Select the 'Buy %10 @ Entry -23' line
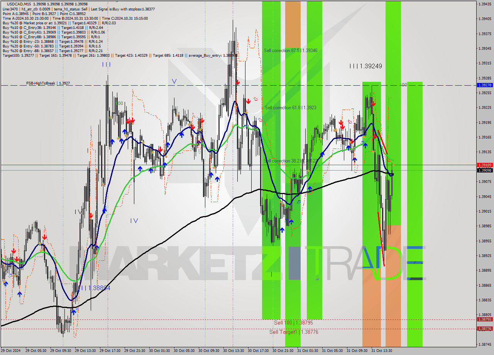 coord(52,41)
